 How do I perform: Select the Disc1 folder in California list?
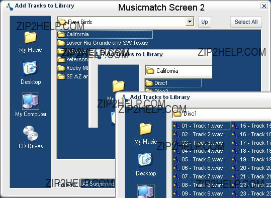173,83
